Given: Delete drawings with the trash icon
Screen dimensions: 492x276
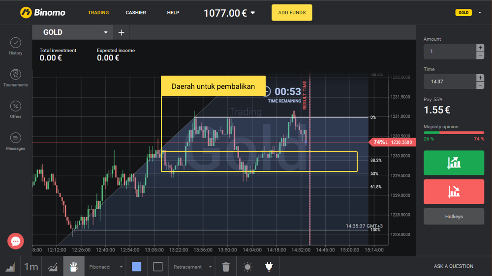Looking at the screenshot, I should click(x=226, y=267).
